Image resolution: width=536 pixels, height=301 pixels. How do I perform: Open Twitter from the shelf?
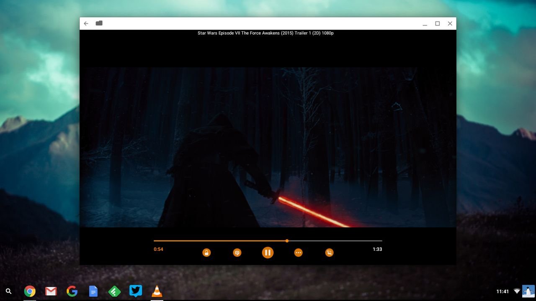click(x=136, y=291)
